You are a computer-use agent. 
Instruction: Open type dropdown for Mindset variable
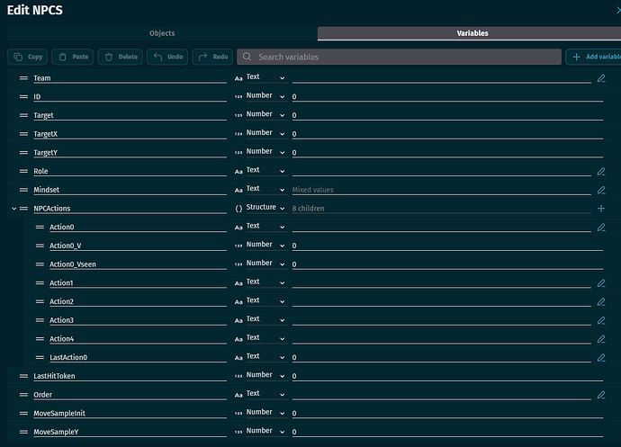pyautogui.click(x=265, y=189)
